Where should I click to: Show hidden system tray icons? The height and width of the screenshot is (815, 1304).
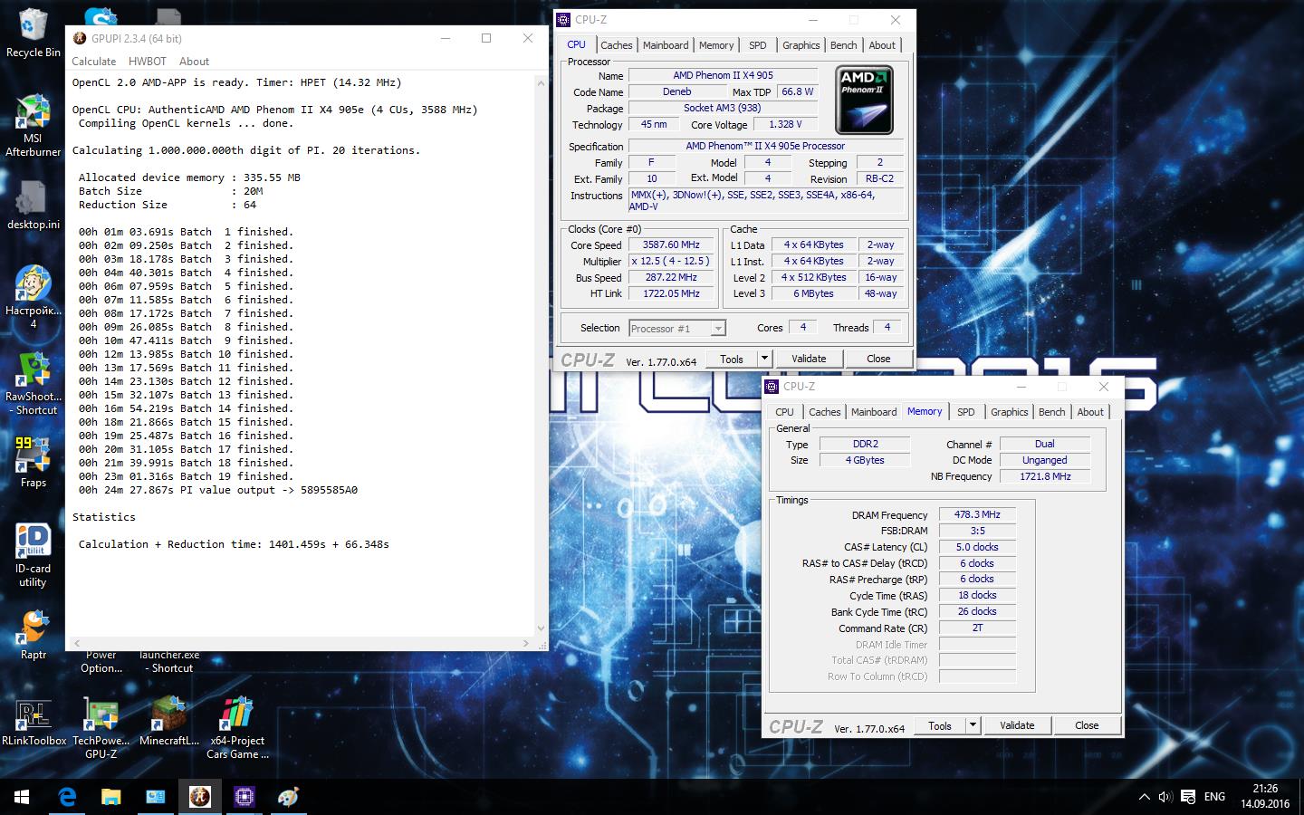point(1143,797)
